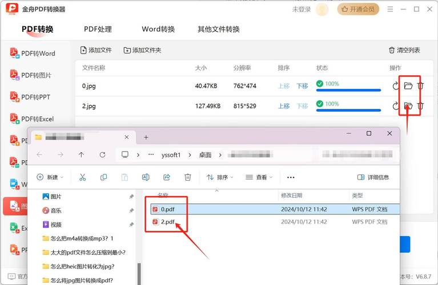Go up one folder level in Explorer
The image size is (438, 285).
pyautogui.click(x=81, y=154)
